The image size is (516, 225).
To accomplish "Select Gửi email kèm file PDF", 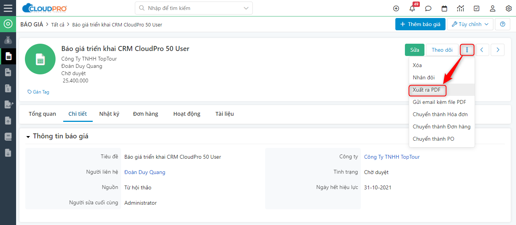I will pos(442,102).
